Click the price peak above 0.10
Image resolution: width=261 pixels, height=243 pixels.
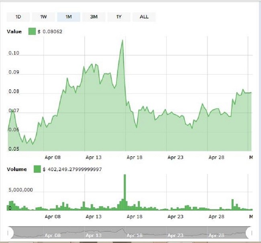123,40
